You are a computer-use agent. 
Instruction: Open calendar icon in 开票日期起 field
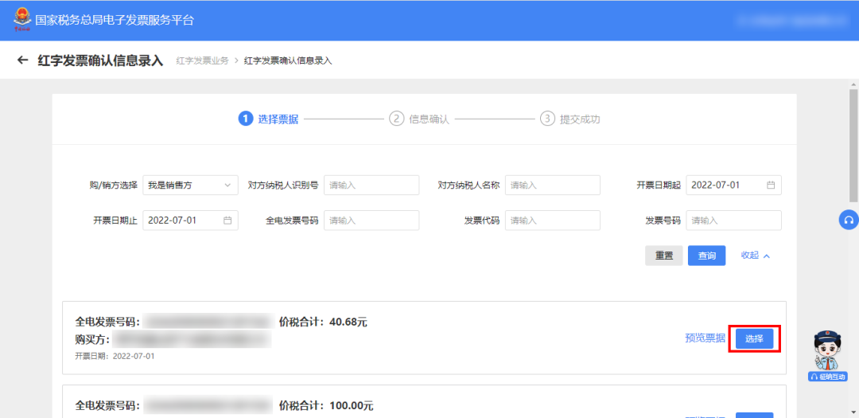pos(771,186)
